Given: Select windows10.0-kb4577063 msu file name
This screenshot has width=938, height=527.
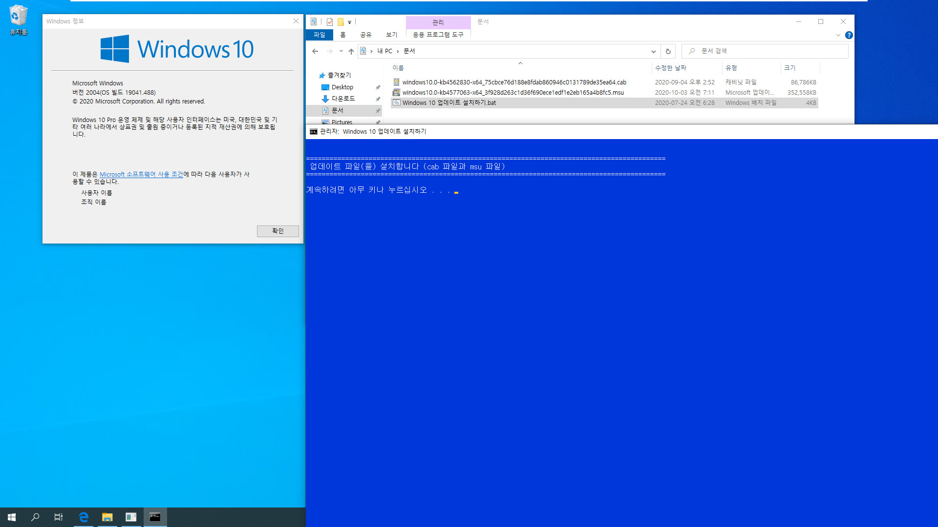Looking at the screenshot, I should (513, 93).
